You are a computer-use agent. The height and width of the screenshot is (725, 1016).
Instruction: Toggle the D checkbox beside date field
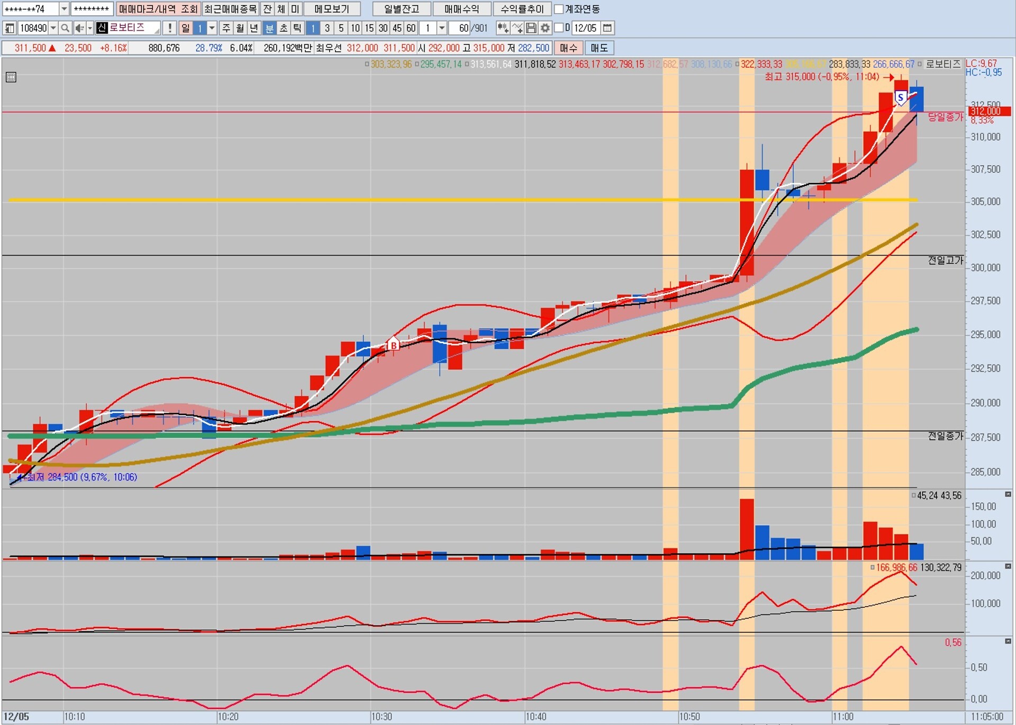pos(559,28)
